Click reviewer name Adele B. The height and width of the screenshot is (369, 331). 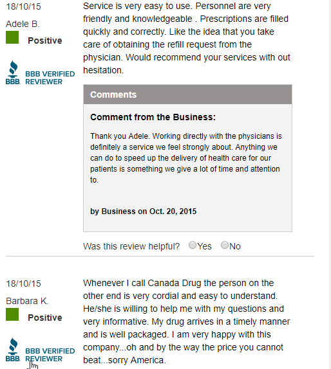pos(23,24)
